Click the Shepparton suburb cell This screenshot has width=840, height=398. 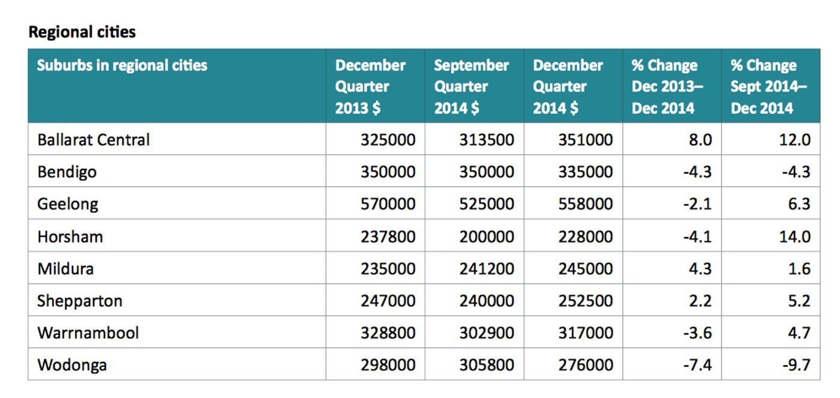79,300
